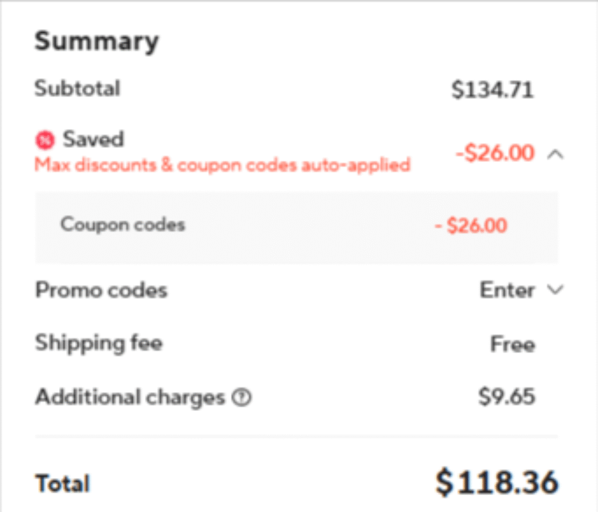Click the Promo codes label

pos(101,290)
